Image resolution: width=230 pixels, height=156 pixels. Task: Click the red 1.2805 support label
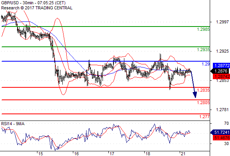pyautogui.click(x=203, y=103)
